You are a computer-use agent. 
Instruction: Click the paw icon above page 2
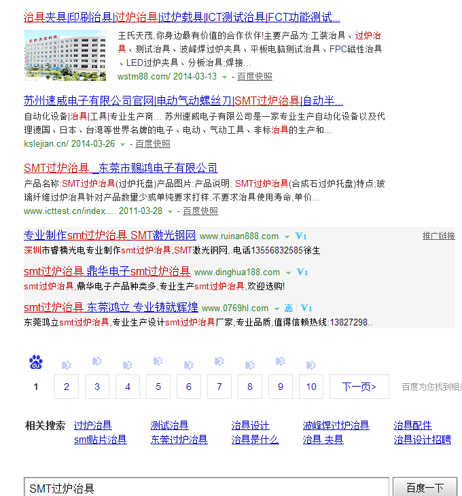pos(67,365)
